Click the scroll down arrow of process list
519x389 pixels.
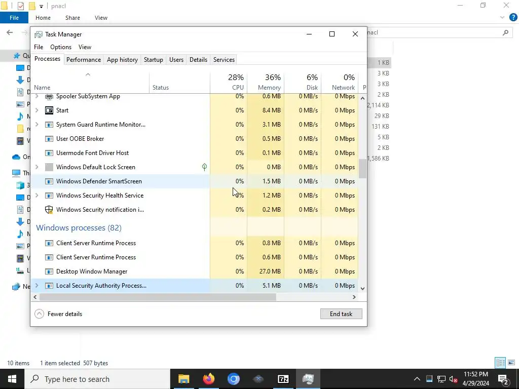362,288
